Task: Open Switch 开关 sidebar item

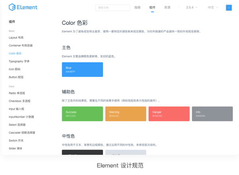Action: (16, 140)
